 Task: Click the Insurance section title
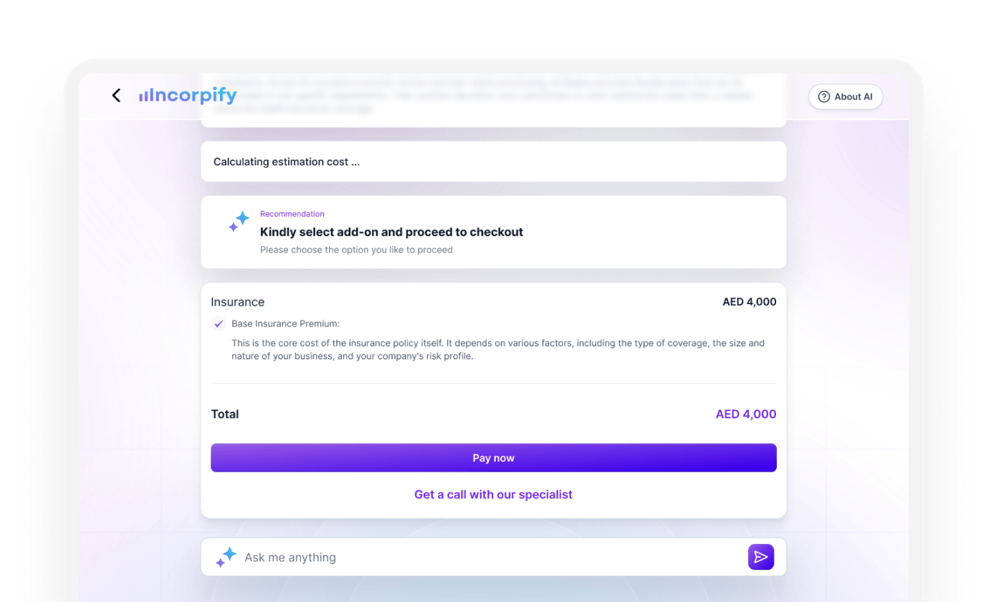pos(238,302)
